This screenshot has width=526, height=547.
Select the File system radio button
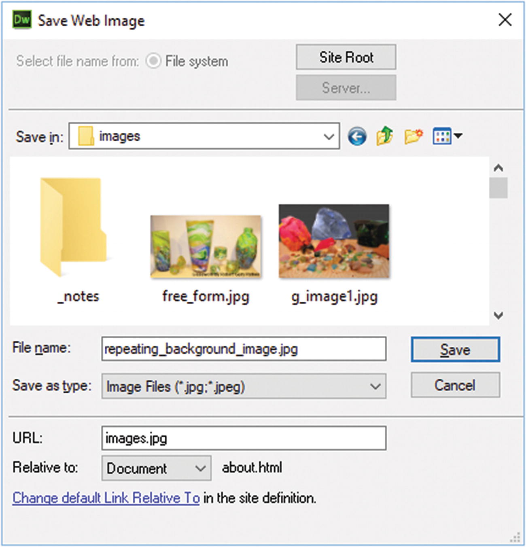pos(154,61)
